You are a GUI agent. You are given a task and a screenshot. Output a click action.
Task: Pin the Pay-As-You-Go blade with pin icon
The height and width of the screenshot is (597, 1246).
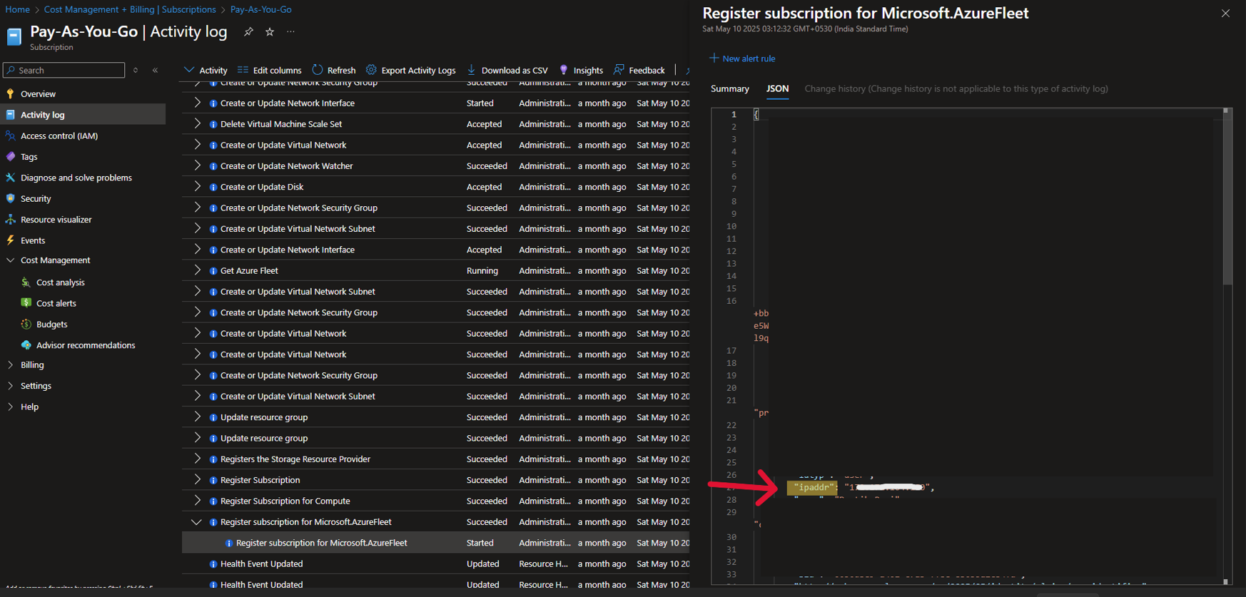click(248, 32)
